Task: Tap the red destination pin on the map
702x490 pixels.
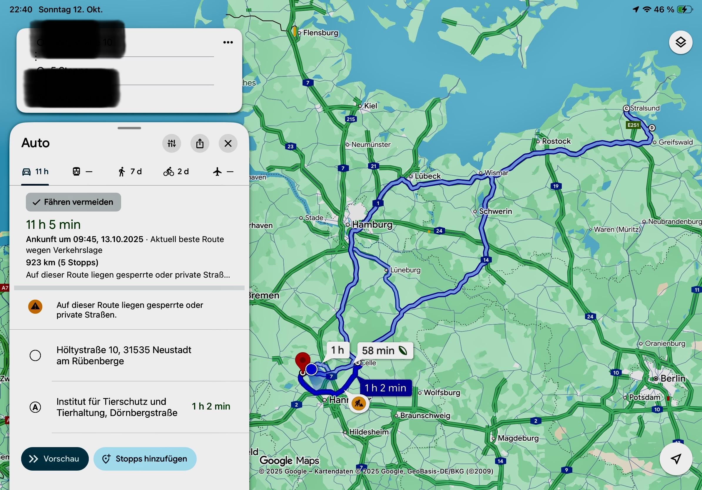Action: (x=302, y=361)
